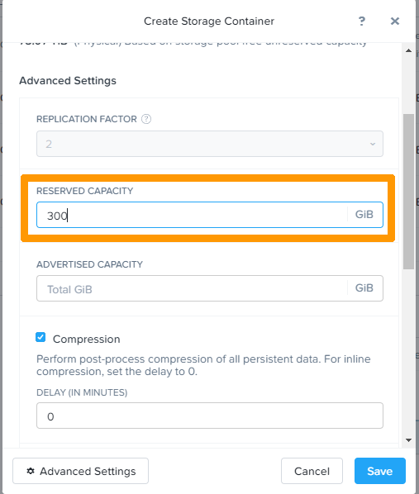Open the help question mark in dialog header
Image resolution: width=419 pixels, height=494 pixels.
click(362, 21)
